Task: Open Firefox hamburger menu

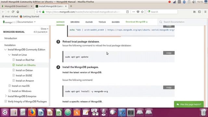Action: (205, 12)
